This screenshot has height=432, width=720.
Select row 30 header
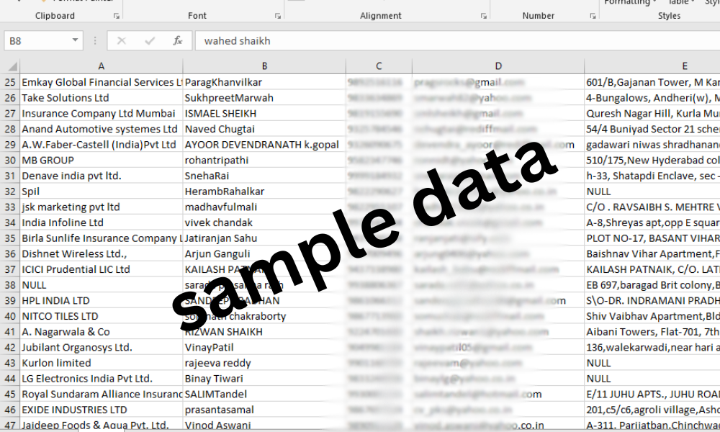(9, 161)
